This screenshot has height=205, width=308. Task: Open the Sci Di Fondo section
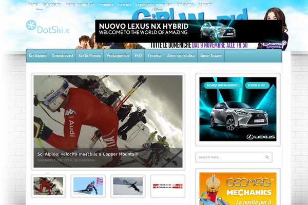[89, 56]
